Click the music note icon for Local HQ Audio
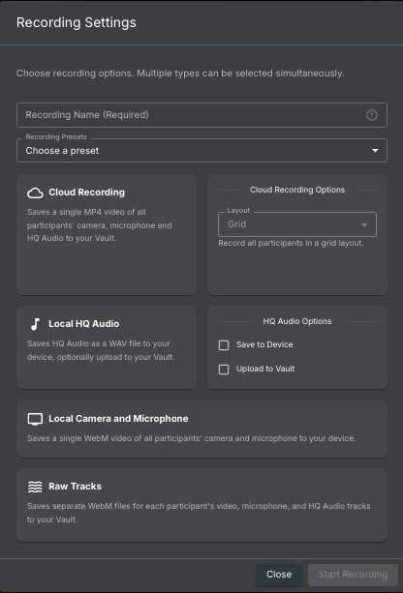 (35, 324)
